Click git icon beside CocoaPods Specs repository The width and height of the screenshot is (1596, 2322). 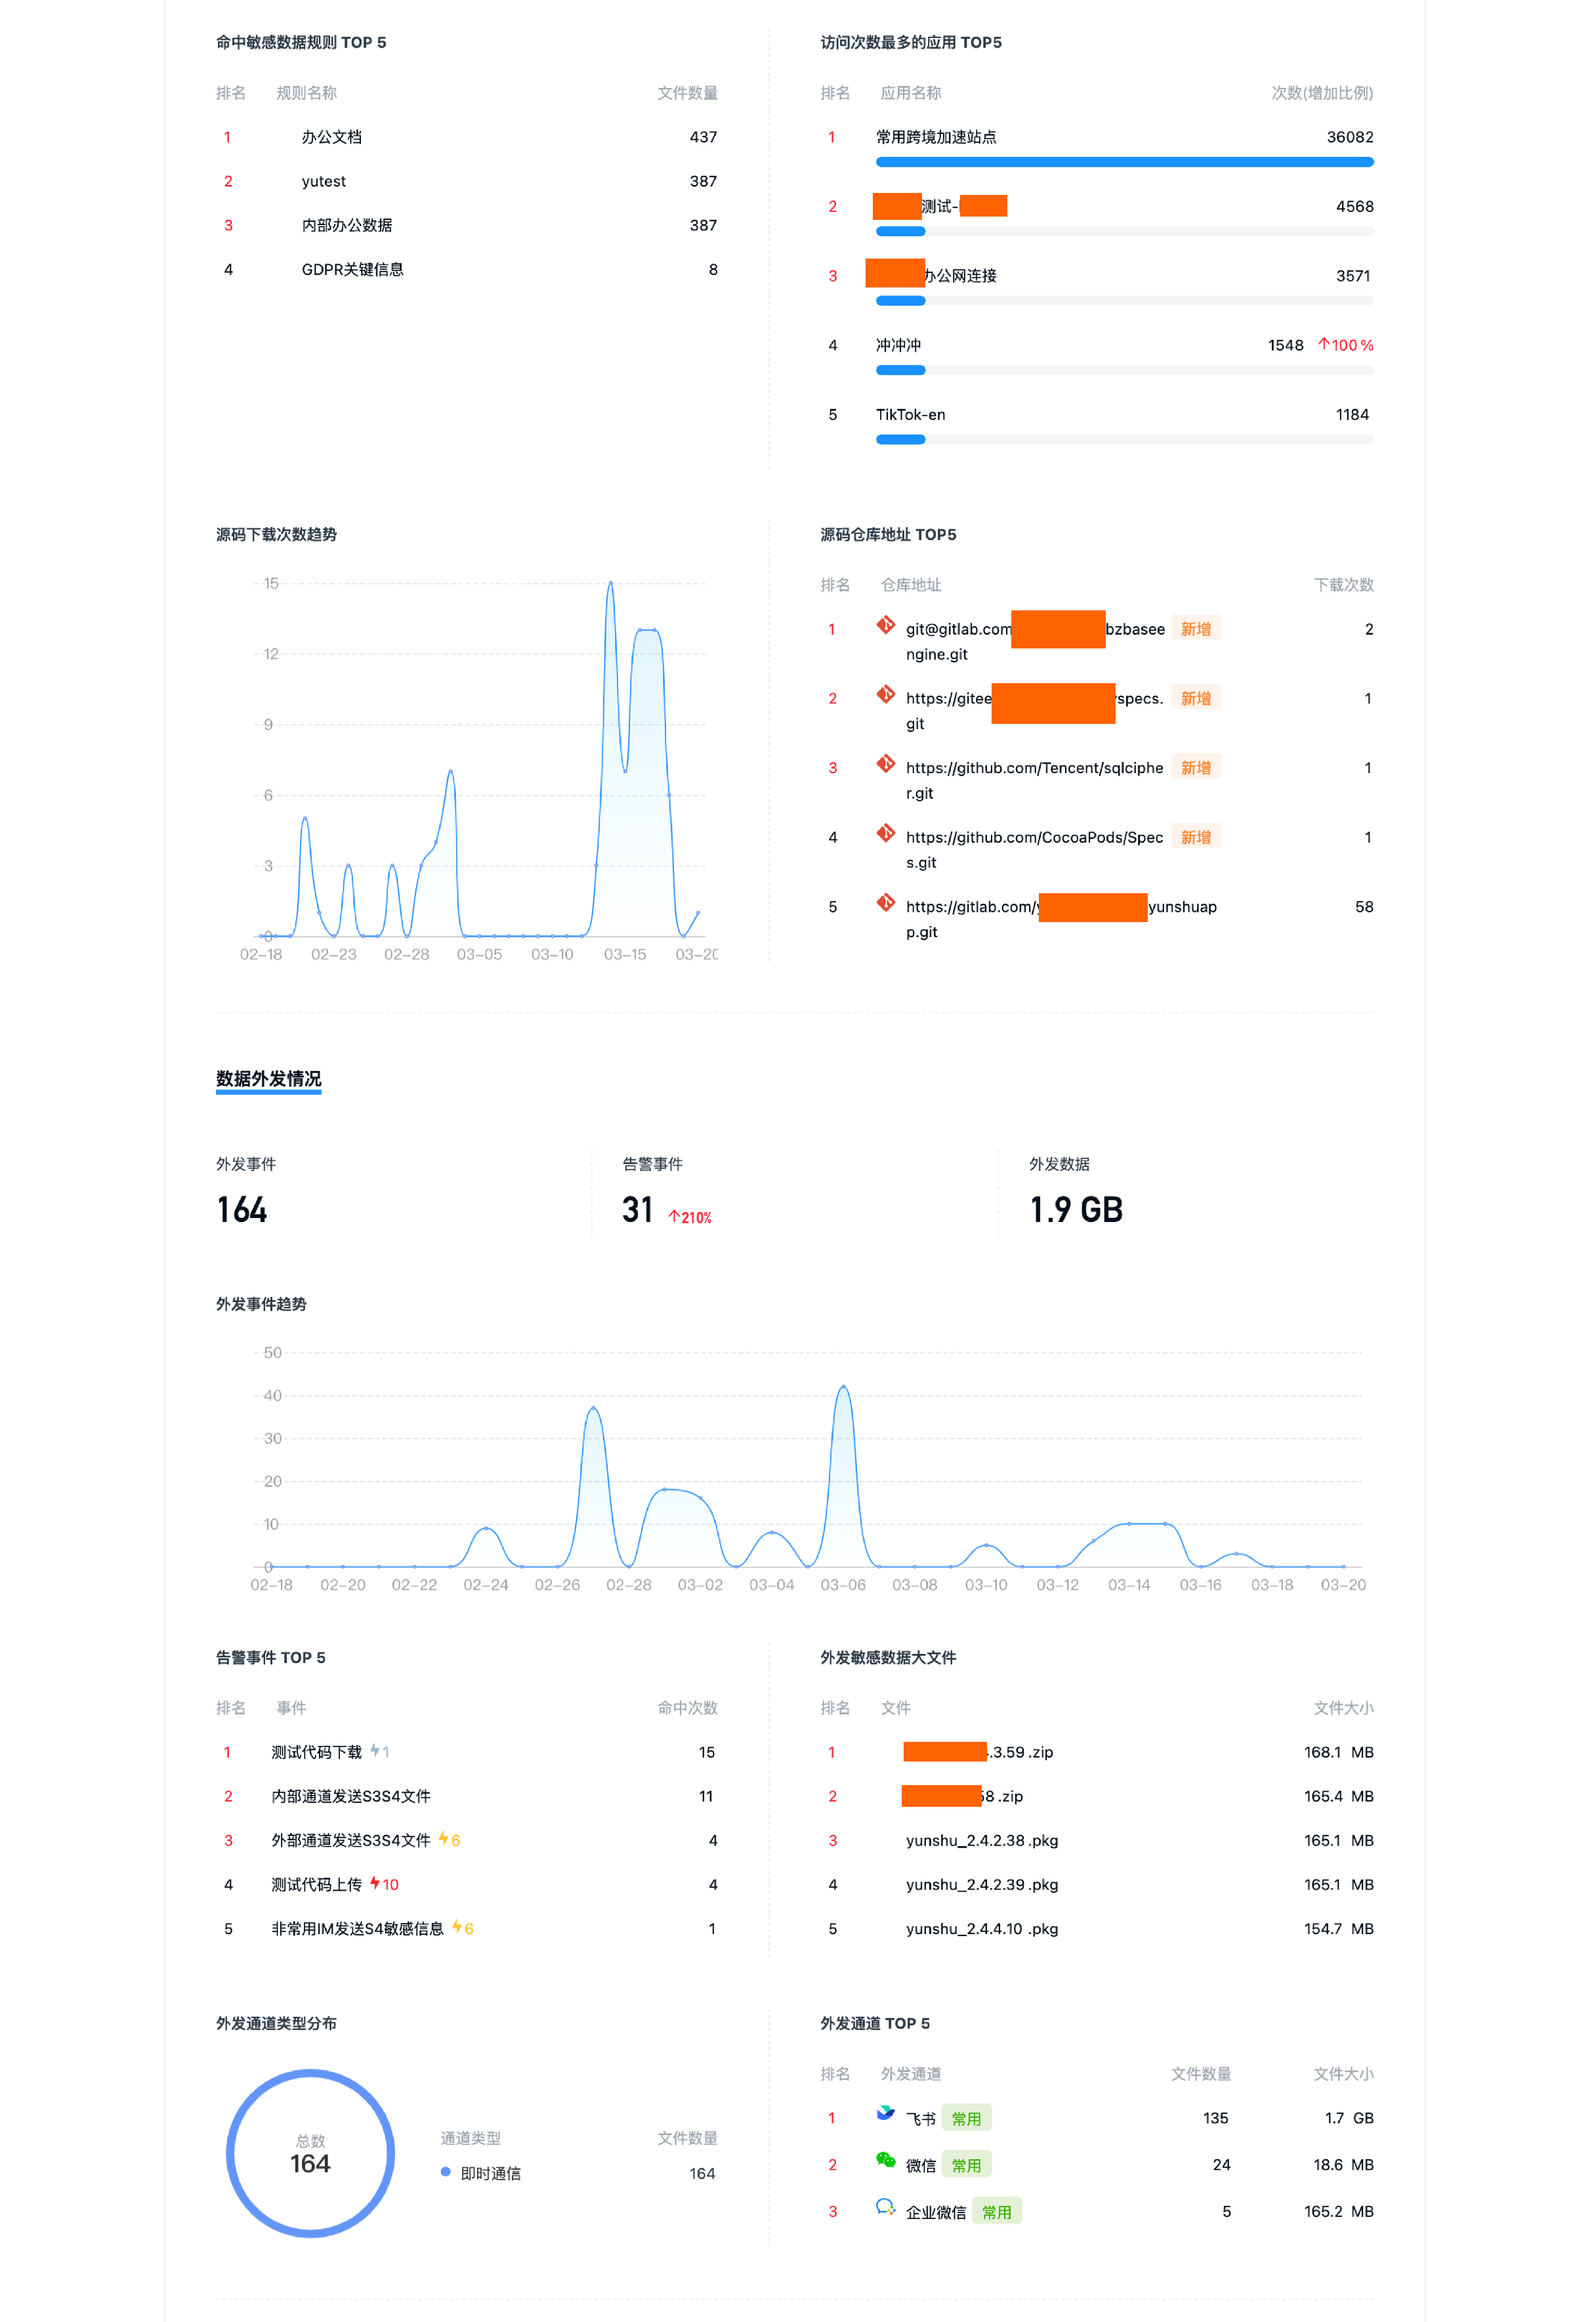point(885,833)
